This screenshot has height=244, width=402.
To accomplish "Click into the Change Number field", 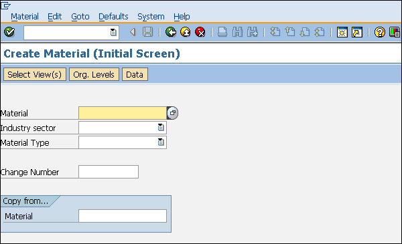I will [x=109, y=172].
